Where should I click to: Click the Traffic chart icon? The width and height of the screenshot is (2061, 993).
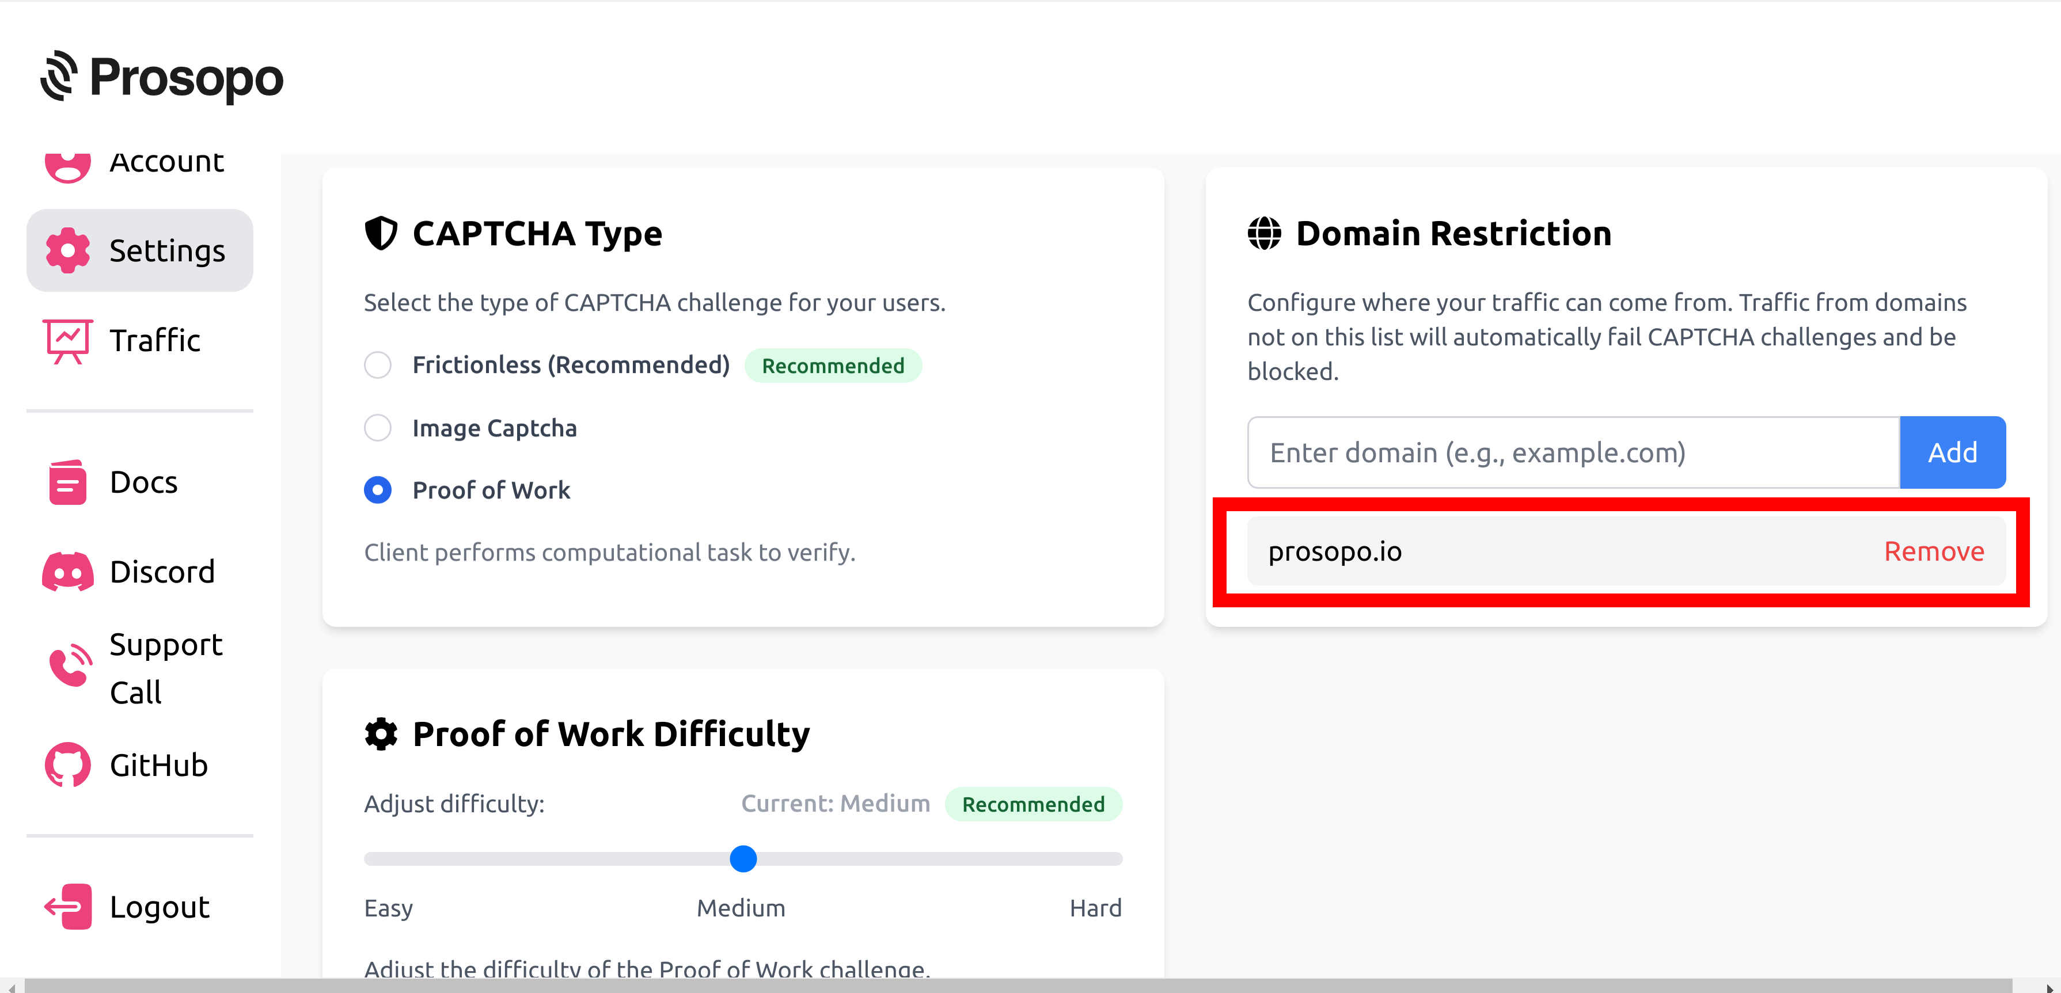click(x=68, y=341)
